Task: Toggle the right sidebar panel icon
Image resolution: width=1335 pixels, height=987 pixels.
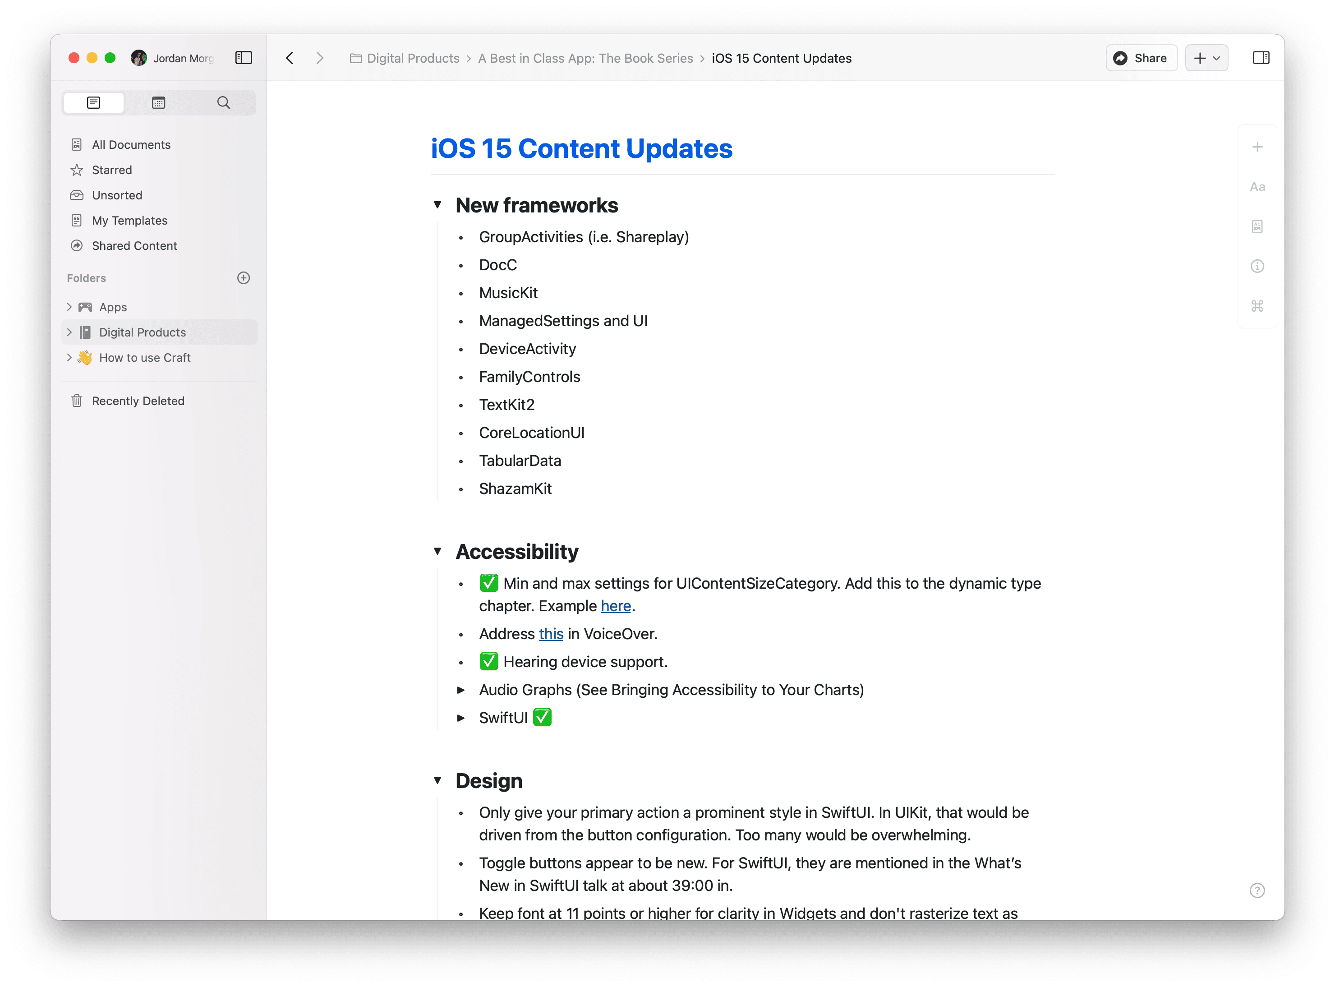Action: pyautogui.click(x=1260, y=58)
